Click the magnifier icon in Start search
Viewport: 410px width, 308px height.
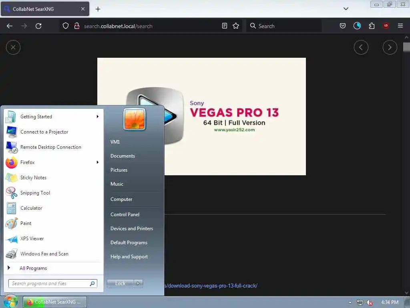(92, 284)
